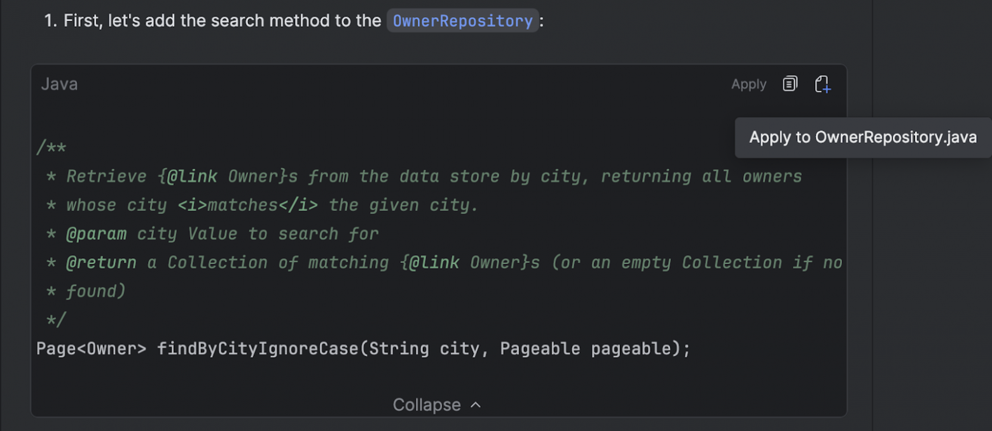Click the Javadoc closing '*/' line

[56, 320]
